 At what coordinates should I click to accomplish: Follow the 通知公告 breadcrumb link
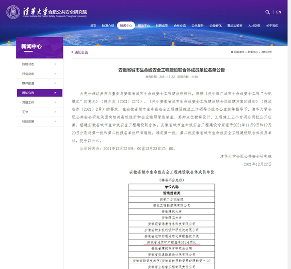tap(266, 52)
